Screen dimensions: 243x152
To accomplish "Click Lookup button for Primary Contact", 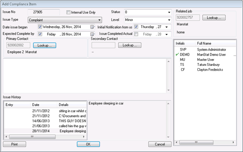I will click(45, 45).
